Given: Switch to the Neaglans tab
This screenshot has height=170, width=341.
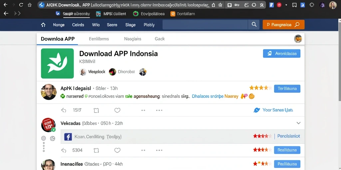Looking at the screenshot, I should [133, 39].
